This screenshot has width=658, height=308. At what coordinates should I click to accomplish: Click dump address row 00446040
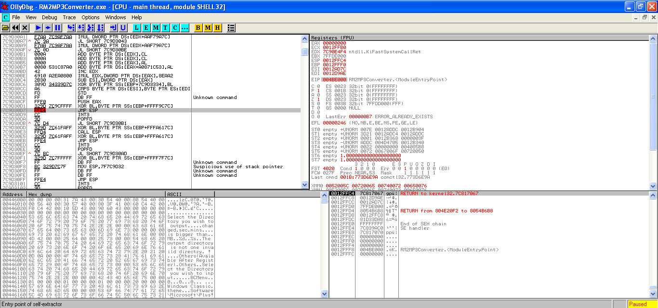[x=107, y=217]
